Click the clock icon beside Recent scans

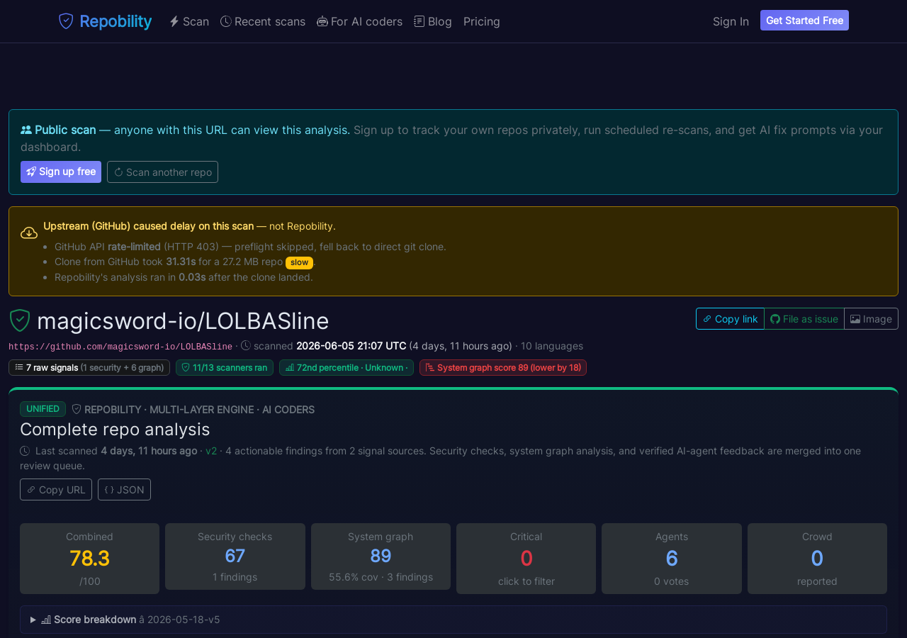pos(225,21)
